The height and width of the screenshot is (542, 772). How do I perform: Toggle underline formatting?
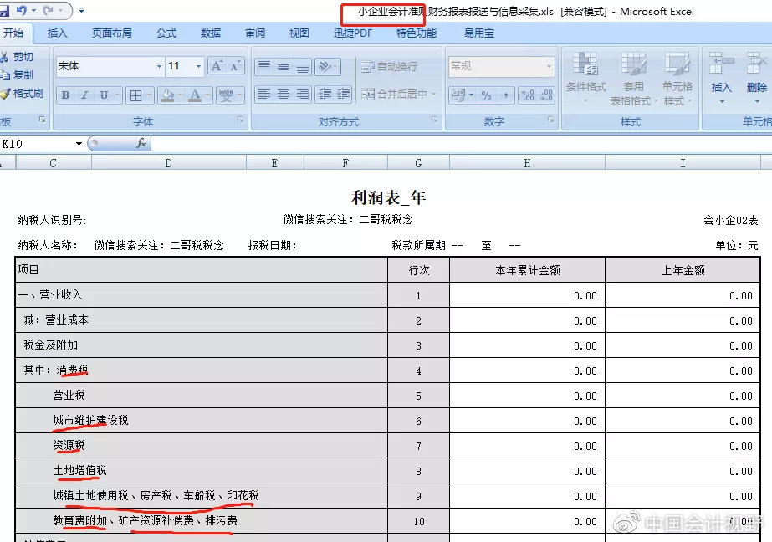click(104, 95)
